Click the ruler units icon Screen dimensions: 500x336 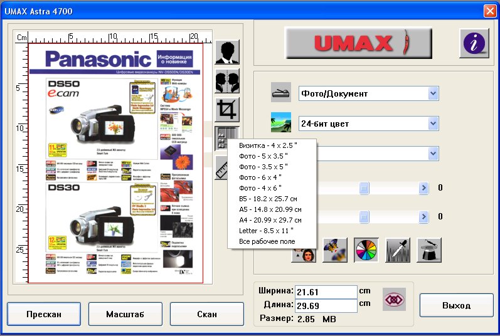coord(221,167)
